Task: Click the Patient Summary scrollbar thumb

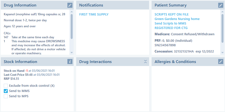Action: pos(222,28)
